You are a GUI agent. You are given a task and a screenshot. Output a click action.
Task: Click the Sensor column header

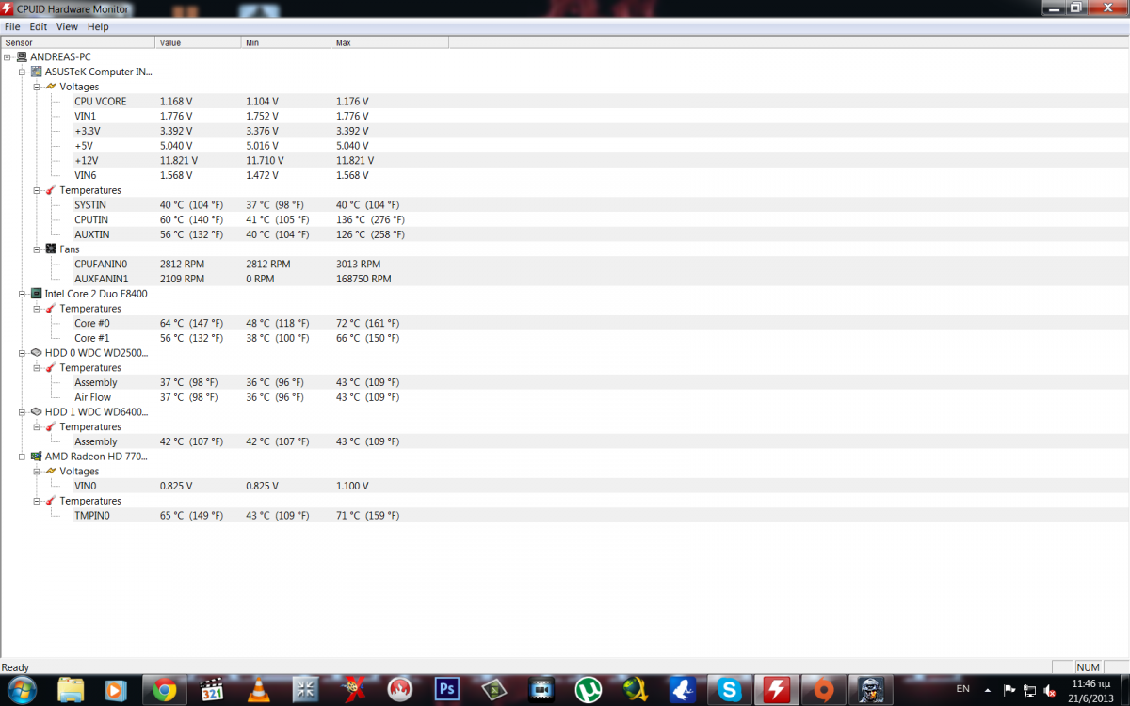coord(77,42)
